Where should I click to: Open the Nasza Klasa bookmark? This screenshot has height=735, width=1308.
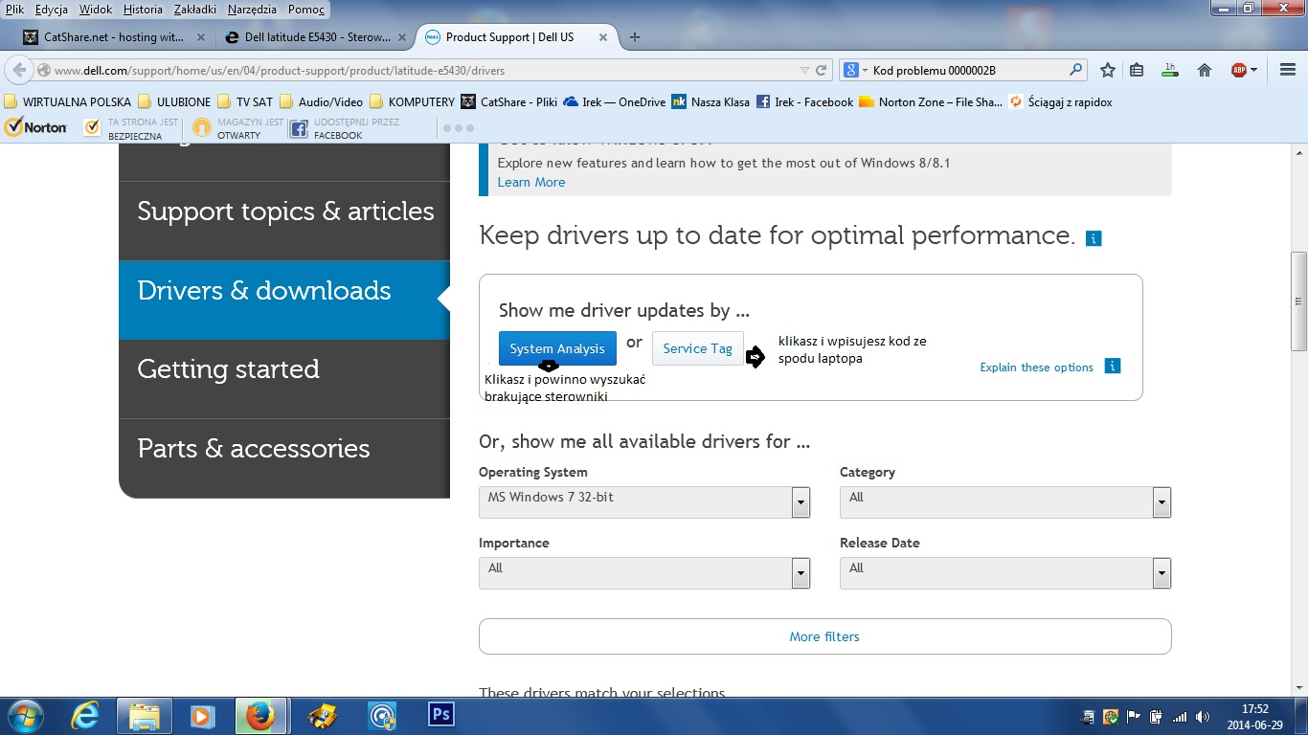(710, 101)
